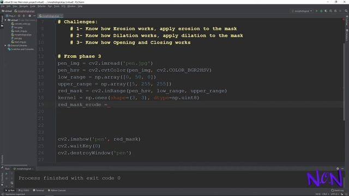
Task: Open the TODO tool window tab
Action: [x=24, y=190]
